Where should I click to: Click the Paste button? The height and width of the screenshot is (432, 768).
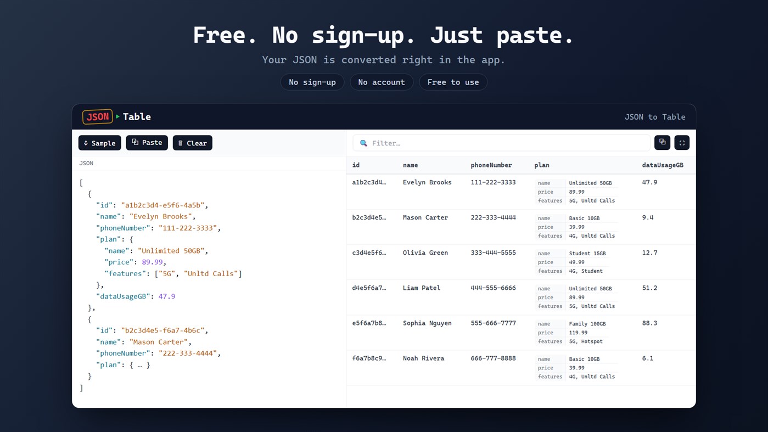(x=147, y=143)
